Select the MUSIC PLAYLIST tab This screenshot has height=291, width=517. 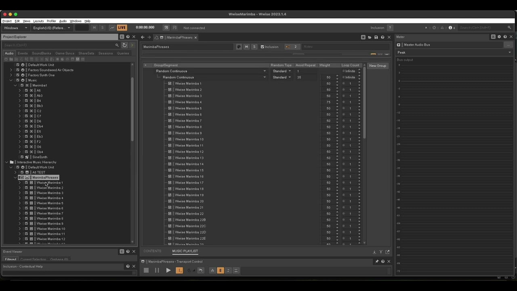coord(185,251)
